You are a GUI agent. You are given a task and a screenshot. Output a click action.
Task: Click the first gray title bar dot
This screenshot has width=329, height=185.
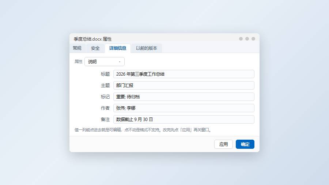[241, 39]
